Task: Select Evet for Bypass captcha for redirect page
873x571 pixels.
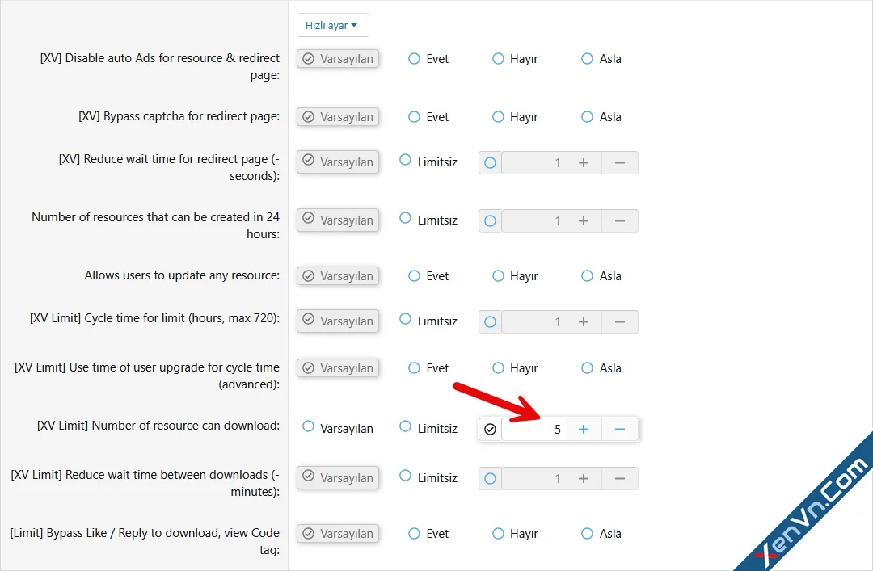Action: click(415, 117)
